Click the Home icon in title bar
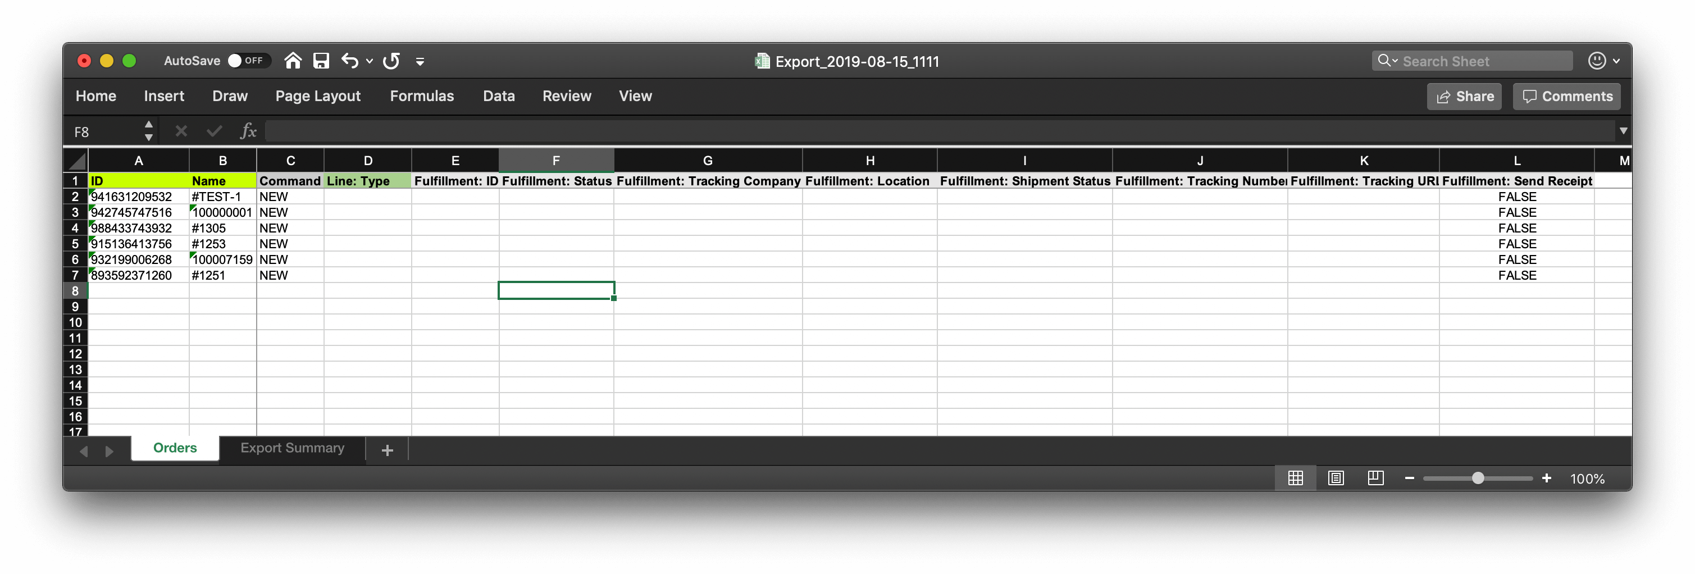 click(293, 61)
